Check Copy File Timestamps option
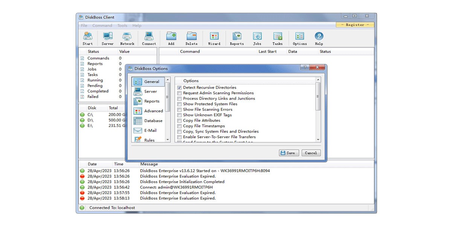Screen dimensions: 452x226 coord(180,126)
